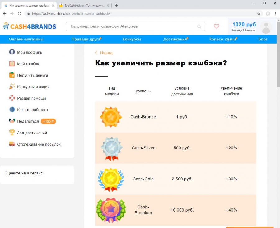Switch to the TopCashback.ru tab
The image size is (280, 228).
[84, 6]
